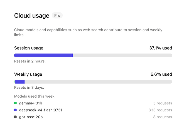Click the Resets in 2 hours text

30,61
